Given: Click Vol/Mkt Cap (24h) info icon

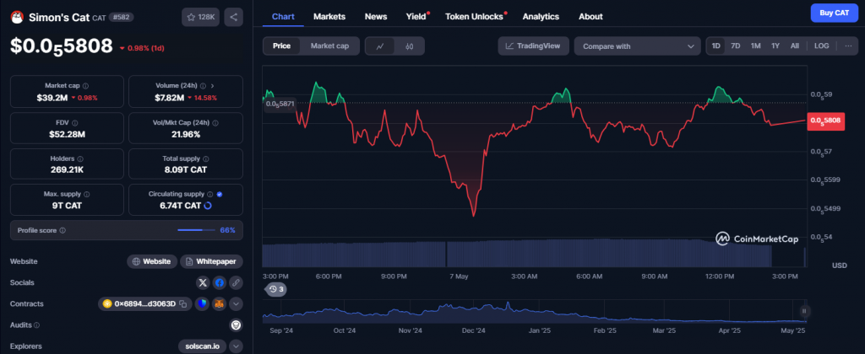Looking at the screenshot, I should coord(215,123).
